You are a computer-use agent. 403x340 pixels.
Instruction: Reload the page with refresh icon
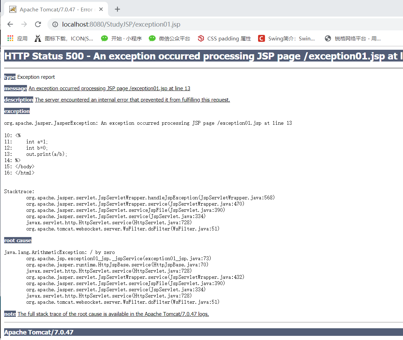click(x=38, y=24)
